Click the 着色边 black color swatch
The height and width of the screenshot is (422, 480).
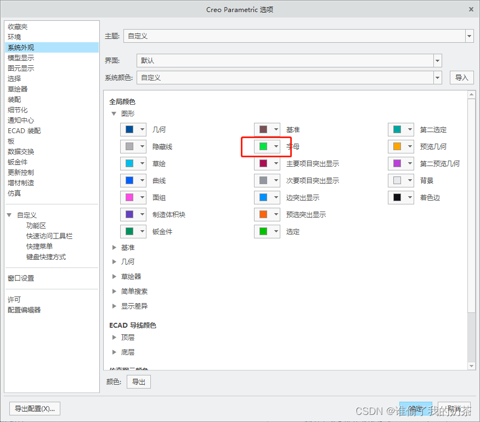397,197
